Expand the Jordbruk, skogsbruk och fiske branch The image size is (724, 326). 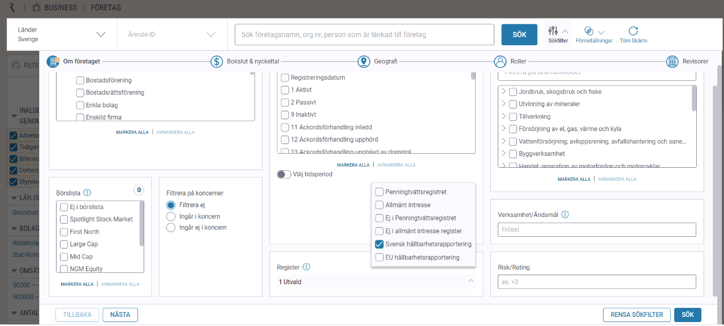(x=503, y=92)
